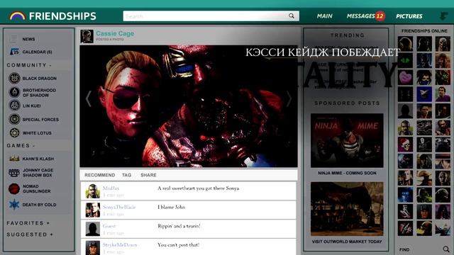Open Cassie Cage's posted photo

pyautogui.click(x=189, y=106)
